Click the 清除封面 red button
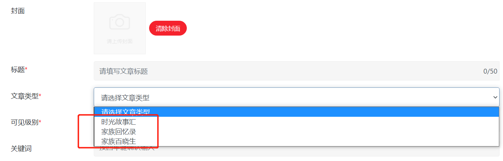The image size is (503, 161). [168, 28]
